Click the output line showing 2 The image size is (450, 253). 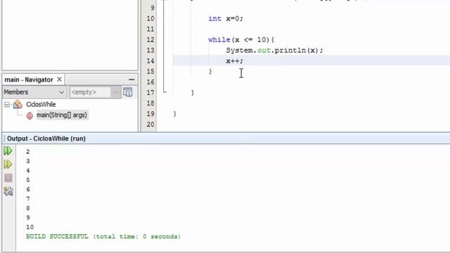pos(28,152)
